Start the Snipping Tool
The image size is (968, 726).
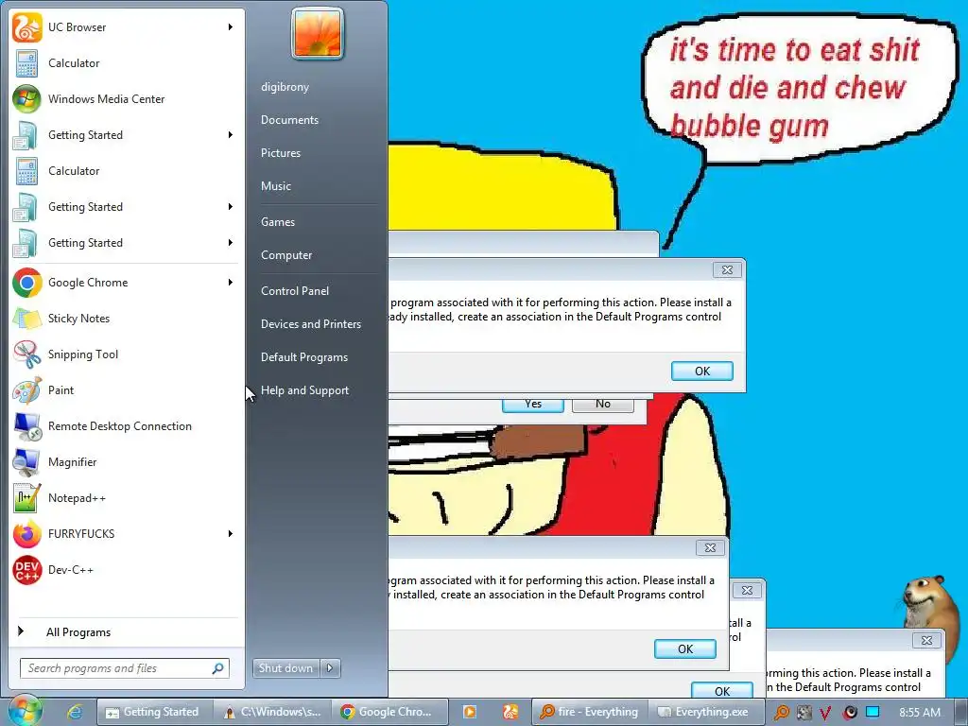click(x=127, y=354)
